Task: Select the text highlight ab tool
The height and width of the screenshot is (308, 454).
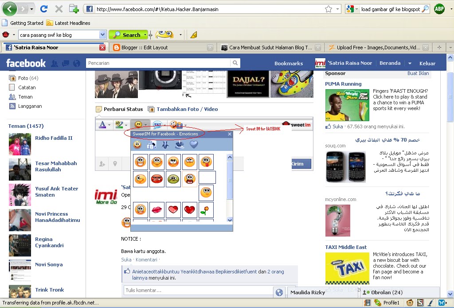Action: pos(119,125)
